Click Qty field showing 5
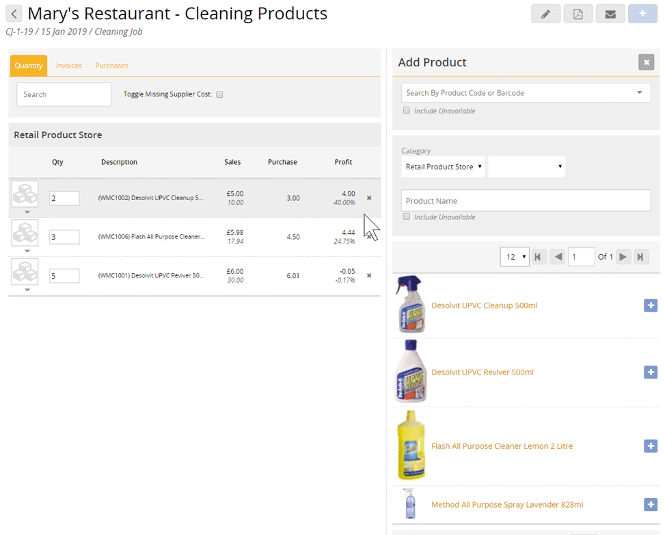The width and height of the screenshot is (665, 535). (64, 276)
